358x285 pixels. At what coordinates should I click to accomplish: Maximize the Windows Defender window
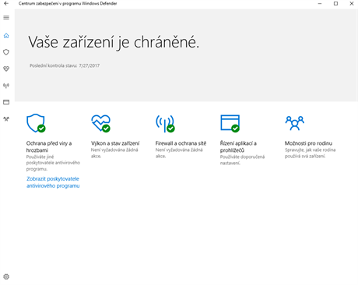(x=335, y=3)
